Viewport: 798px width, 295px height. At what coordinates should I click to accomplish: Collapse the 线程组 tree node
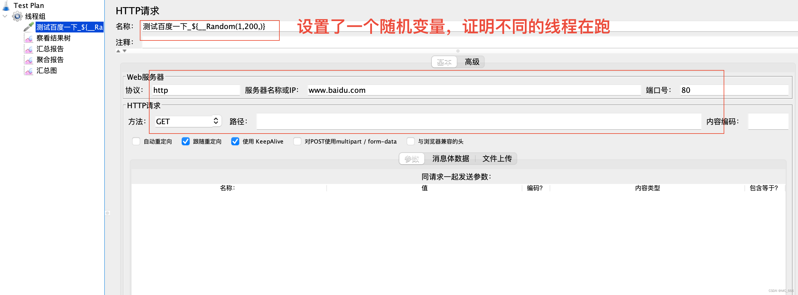point(5,16)
